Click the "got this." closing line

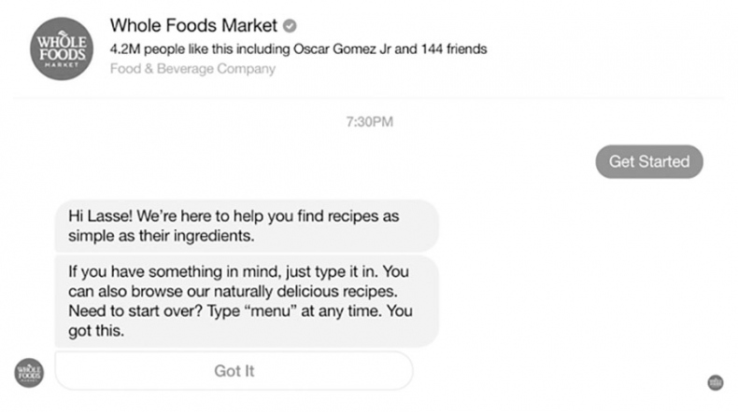pyautogui.click(x=96, y=331)
